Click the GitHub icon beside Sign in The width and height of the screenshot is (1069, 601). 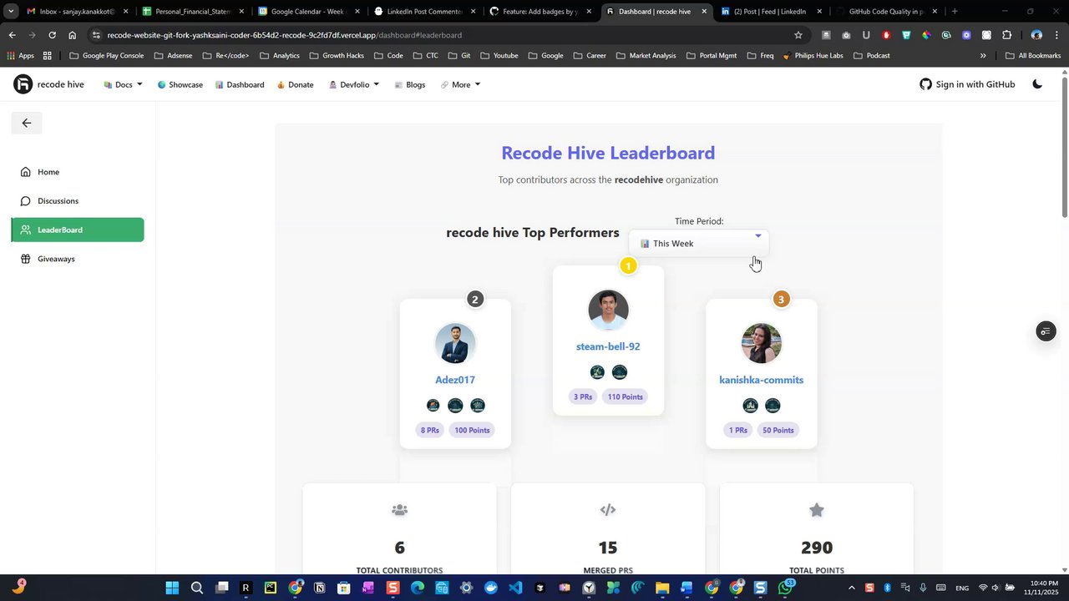coord(925,84)
